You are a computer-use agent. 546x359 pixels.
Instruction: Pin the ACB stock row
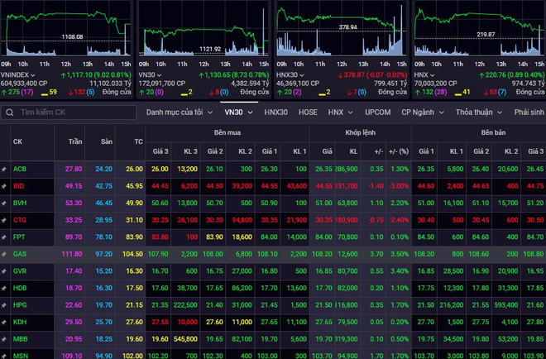(4, 169)
